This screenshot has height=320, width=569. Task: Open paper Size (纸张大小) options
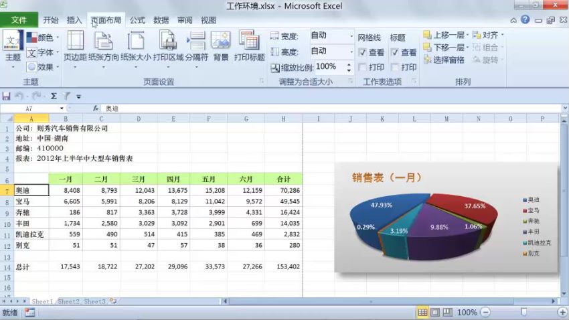point(136,50)
